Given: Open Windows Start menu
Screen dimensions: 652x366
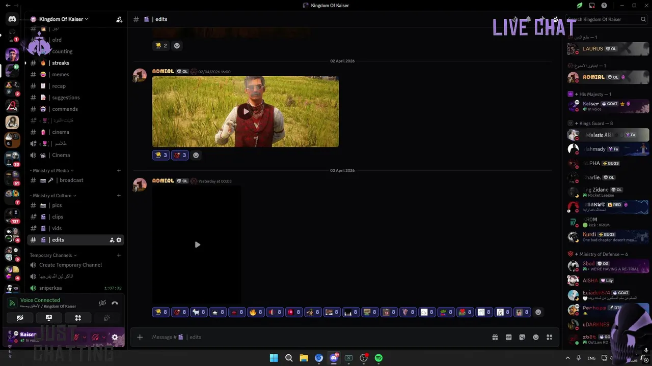Looking at the screenshot, I should click(274, 358).
